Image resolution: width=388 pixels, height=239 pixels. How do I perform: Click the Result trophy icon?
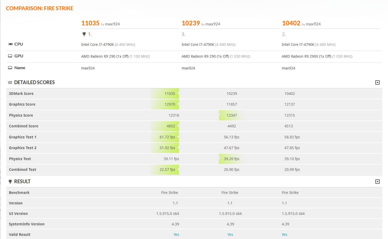click(x=10, y=182)
